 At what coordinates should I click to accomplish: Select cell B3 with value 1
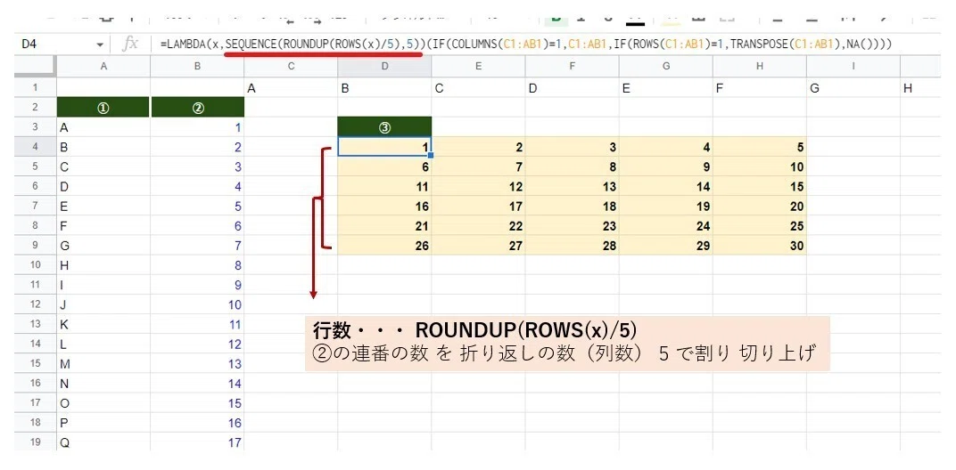coord(198,127)
